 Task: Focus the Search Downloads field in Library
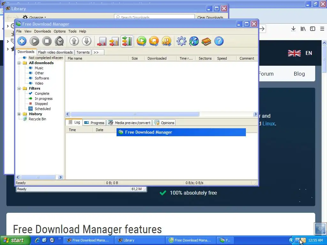[x=154, y=17]
